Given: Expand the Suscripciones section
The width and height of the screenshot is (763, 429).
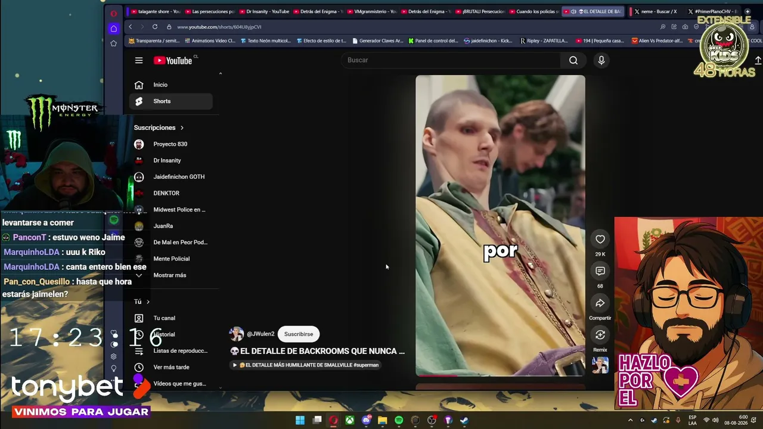Looking at the screenshot, I should (x=159, y=128).
